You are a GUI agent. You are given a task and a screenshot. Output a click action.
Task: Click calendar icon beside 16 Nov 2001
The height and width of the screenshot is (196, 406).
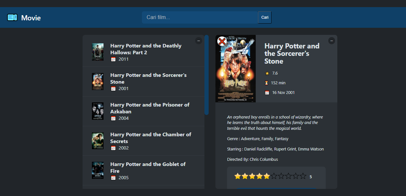tap(267, 93)
